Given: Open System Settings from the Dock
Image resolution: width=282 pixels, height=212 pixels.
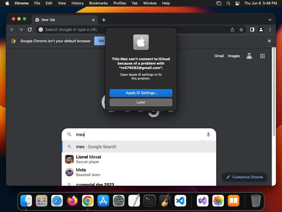Looking at the screenshot, I should point(118,201).
